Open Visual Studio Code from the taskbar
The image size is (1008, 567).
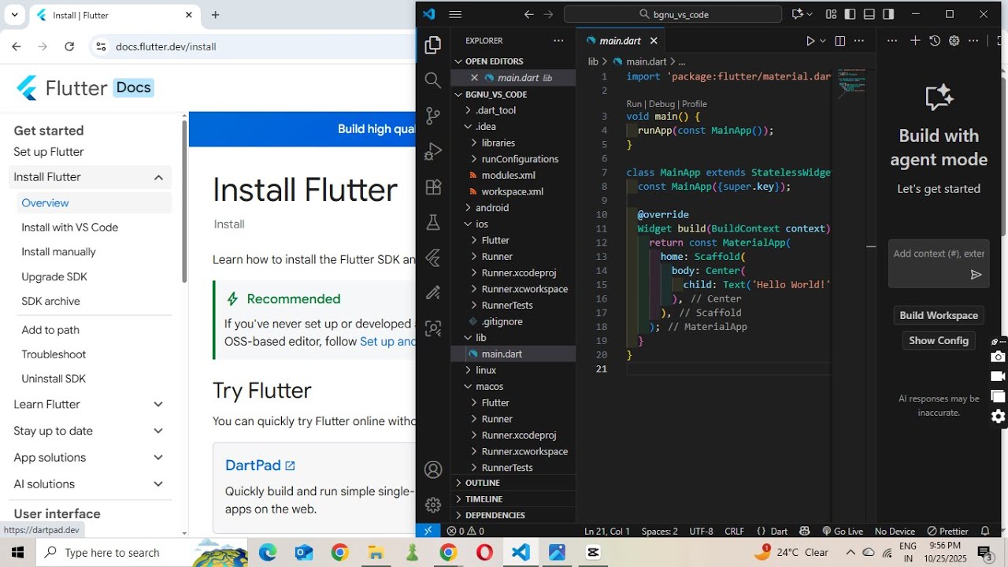click(x=521, y=552)
